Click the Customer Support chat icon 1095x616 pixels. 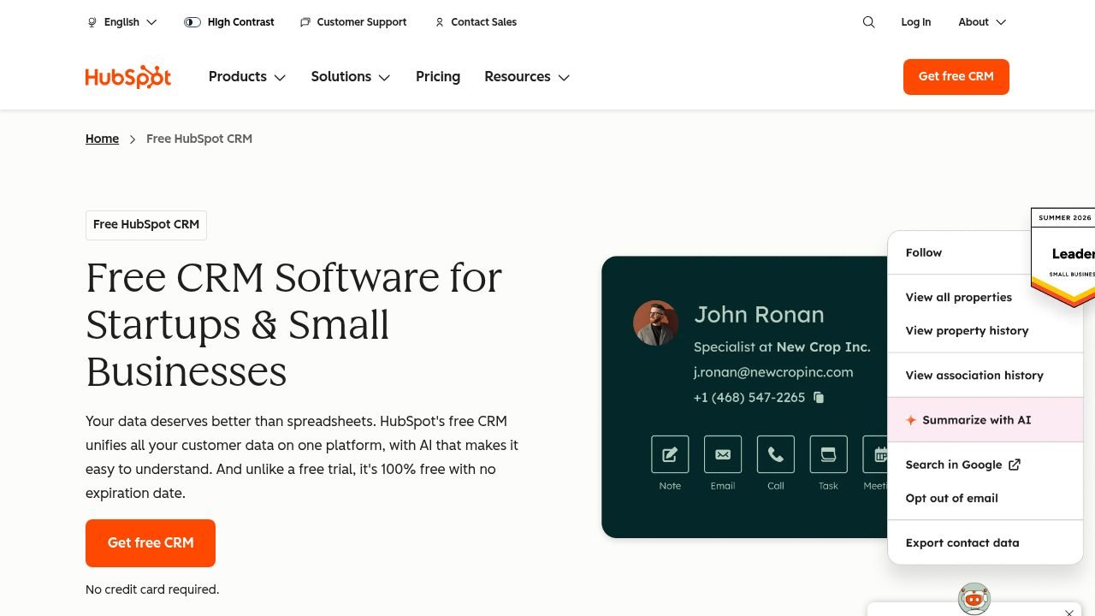click(305, 22)
